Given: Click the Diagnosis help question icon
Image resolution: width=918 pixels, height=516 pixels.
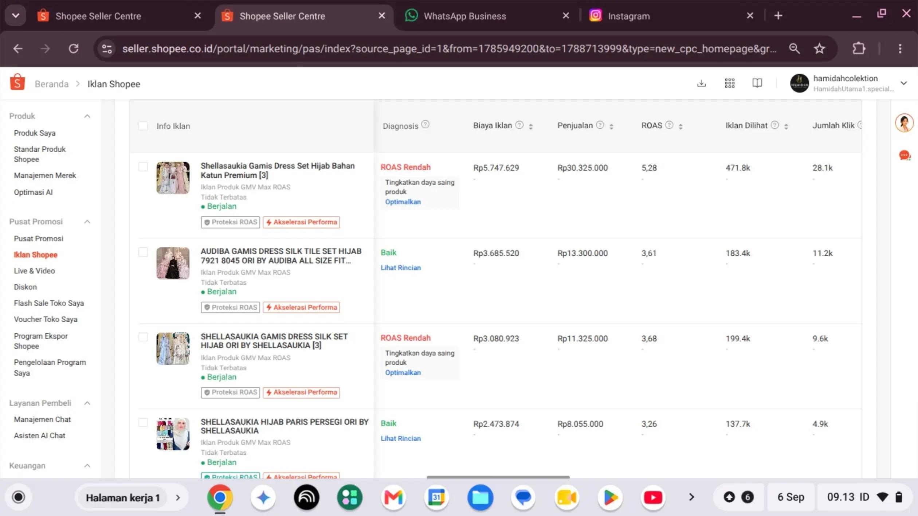Looking at the screenshot, I should point(425,125).
